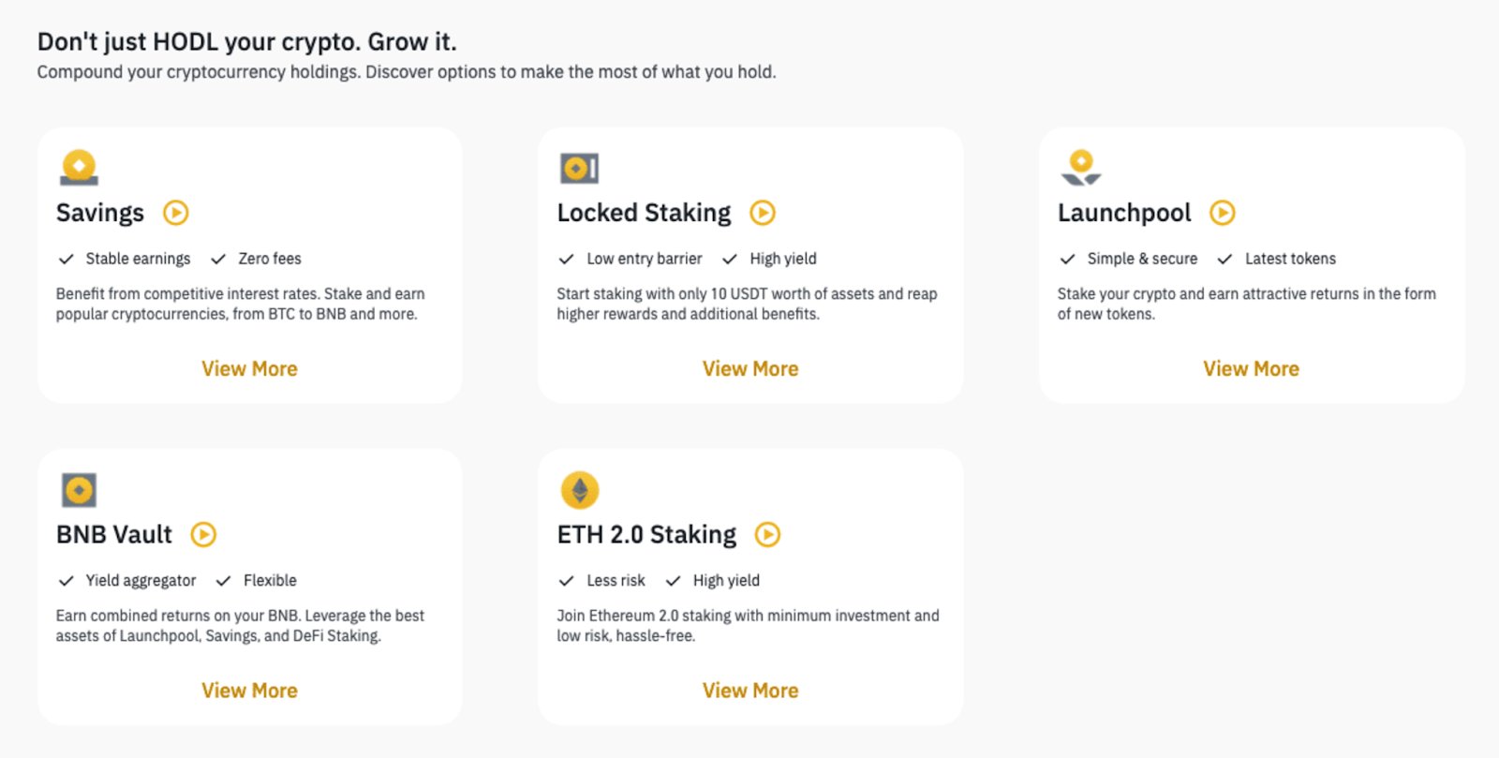Click the Zero fees checkmark

coord(219,259)
